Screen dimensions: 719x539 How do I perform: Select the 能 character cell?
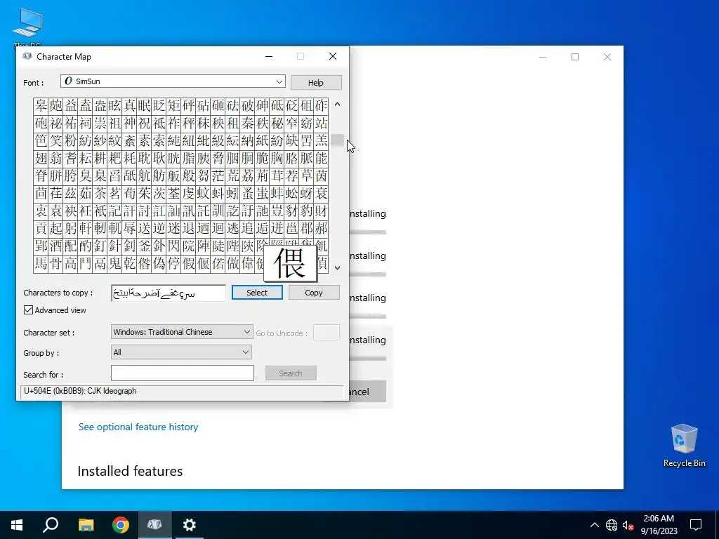pyautogui.click(x=322, y=159)
